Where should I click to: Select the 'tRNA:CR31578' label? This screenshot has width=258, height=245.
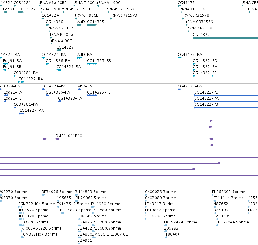[x=196, y=15]
